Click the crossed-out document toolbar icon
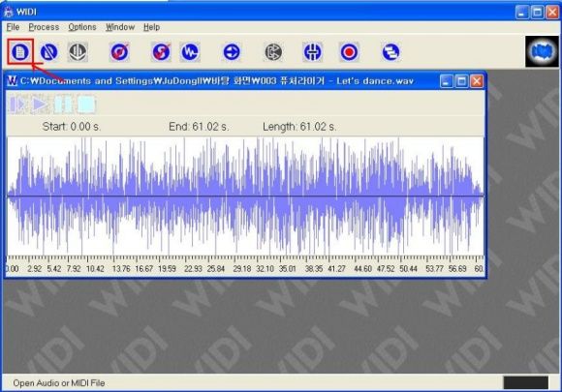 [x=48, y=52]
